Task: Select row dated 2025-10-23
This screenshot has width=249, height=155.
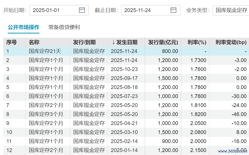Action: [x=124, y=69]
